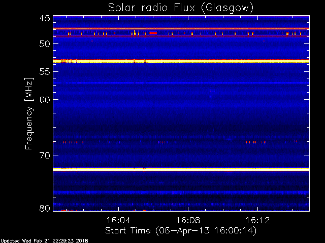Click the Frequency [MHz] axis title
This screenshot has height=243, width=325.
(29, 113)
